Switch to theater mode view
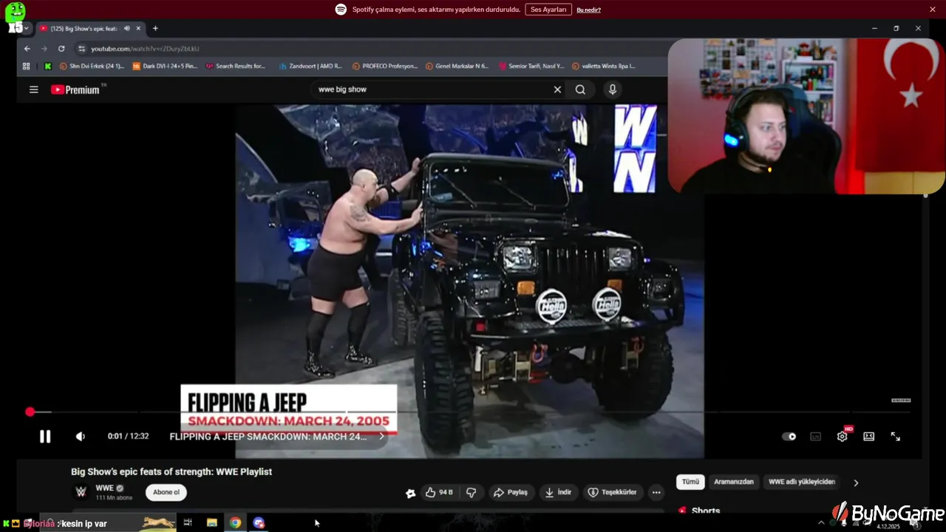946x532 pixels. [868, 437]
